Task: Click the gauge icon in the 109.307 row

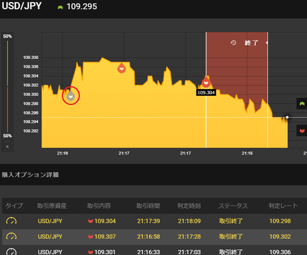Action: point(12,236)
